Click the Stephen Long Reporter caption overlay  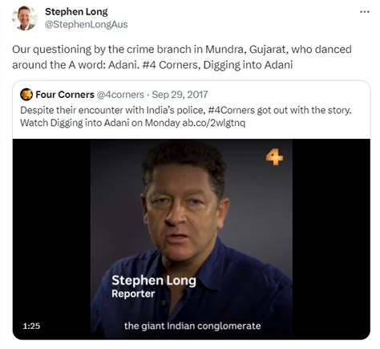pos(154,286)
